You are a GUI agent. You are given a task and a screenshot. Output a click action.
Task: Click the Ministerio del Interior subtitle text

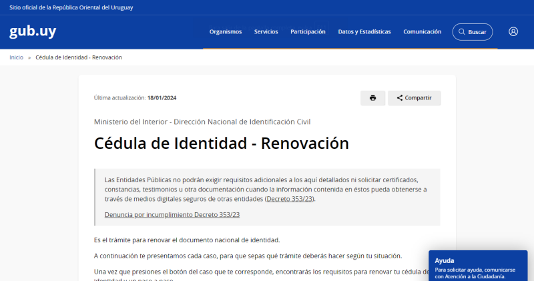(x=202, y=121)
